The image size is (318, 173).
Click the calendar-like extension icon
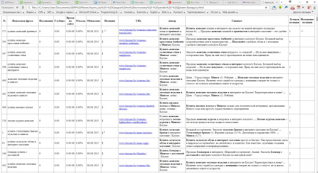coord(299,8)
